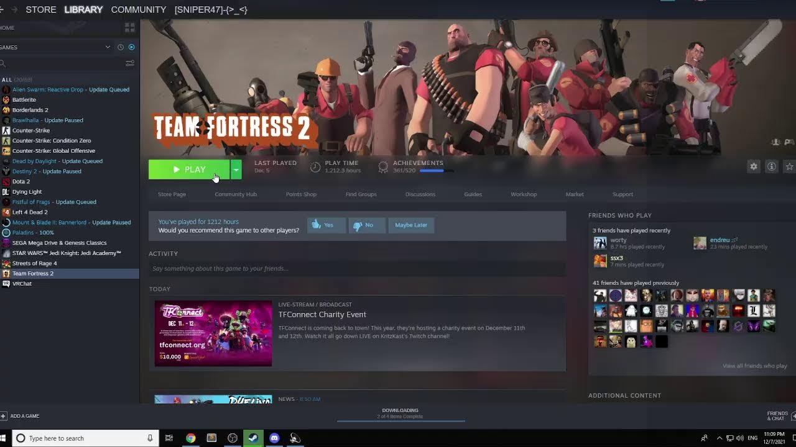Open OBS Studio from the taskbar
This screenshot has height=447, width=796.
[233, 438]
